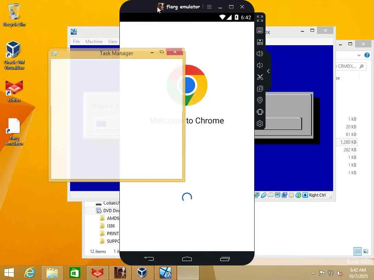Open the flarg emulator hamburger menu
The width and height of the screenshot is (374, 280).
(x=209, y=7)
